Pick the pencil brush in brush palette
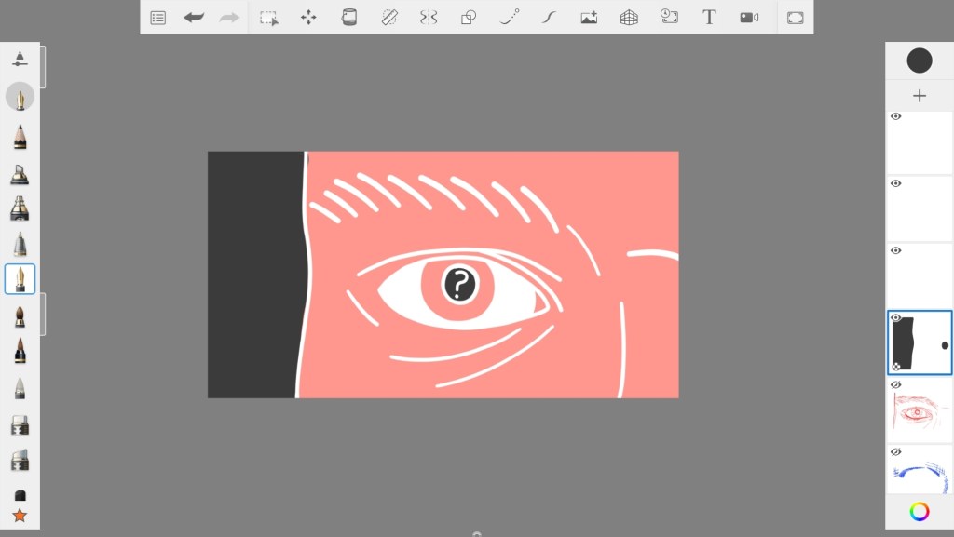Screen dimensions: 954x537 coord(20,137)
